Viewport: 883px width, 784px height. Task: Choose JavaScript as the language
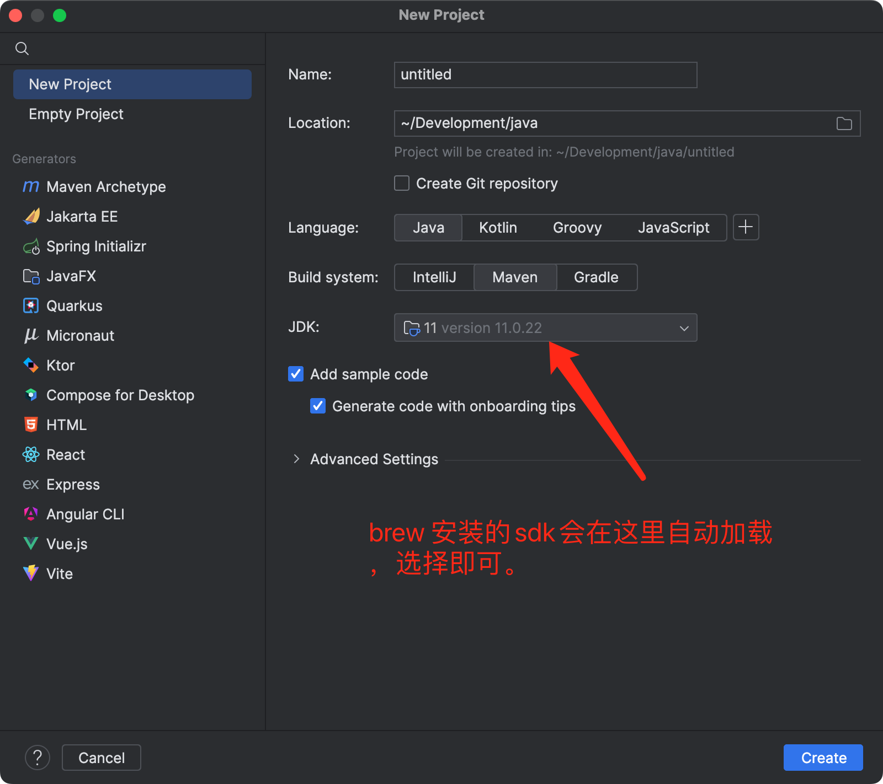[x=673, y=228]
